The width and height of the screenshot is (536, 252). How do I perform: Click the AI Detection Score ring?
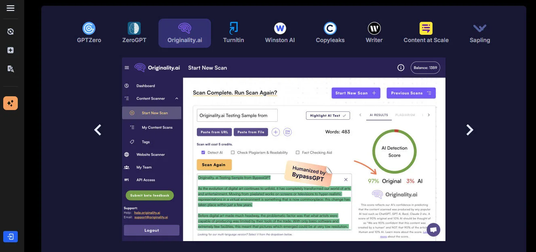click(394, 152)
